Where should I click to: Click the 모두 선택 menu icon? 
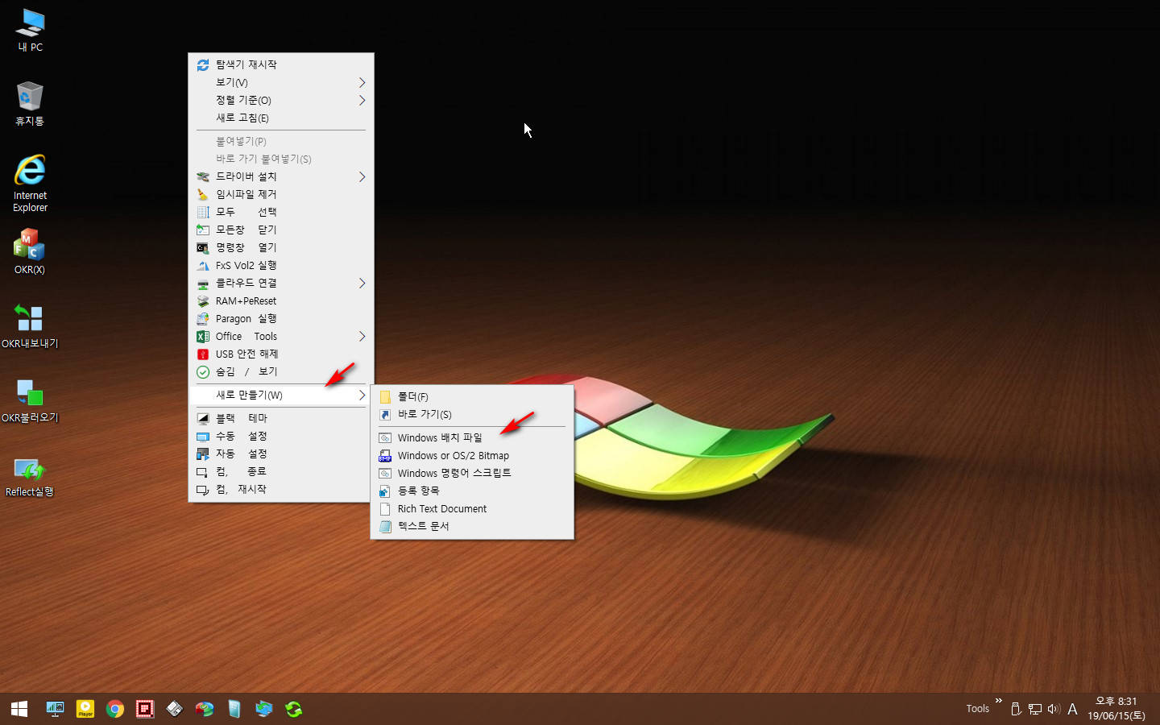tap(203, 212)
